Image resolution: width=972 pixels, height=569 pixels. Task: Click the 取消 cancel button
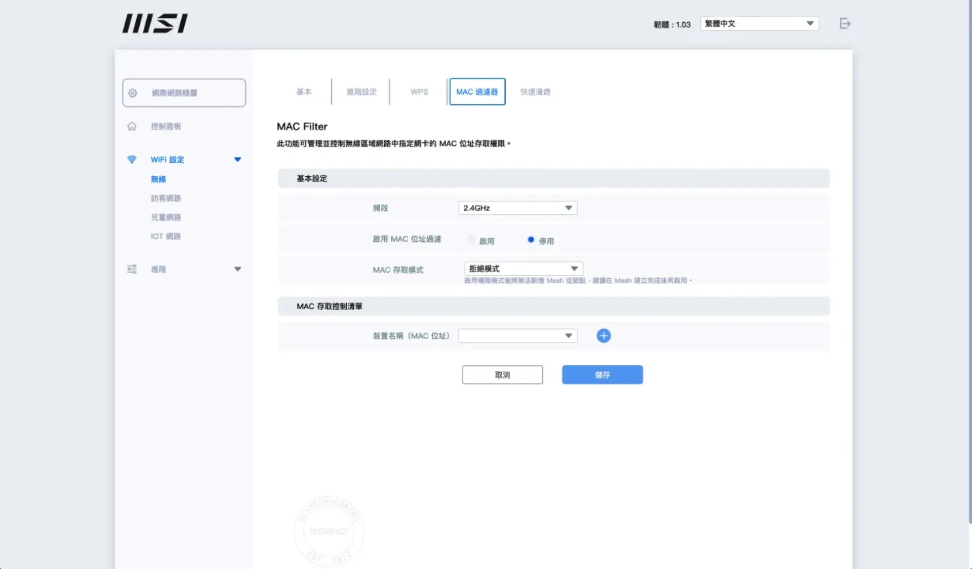point(502,374)
